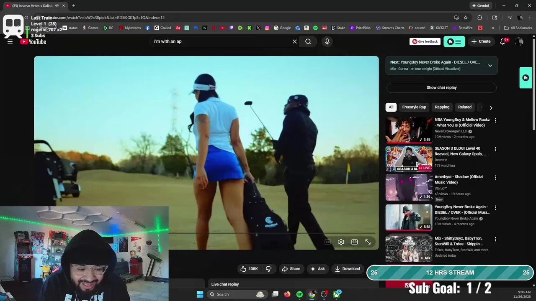
Task: Open options for Amethyst - Shadow video
Action: 495,178
